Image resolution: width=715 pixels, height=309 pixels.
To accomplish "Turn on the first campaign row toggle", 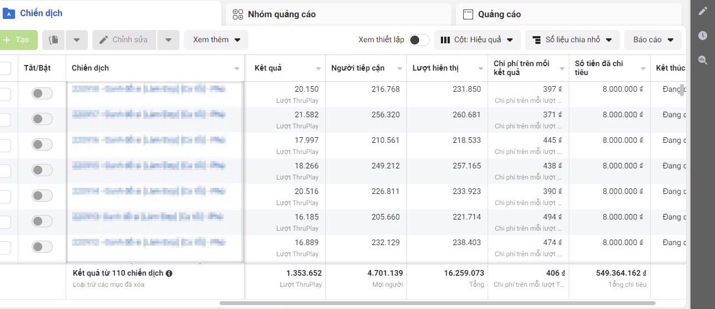I will coord(42,93).
